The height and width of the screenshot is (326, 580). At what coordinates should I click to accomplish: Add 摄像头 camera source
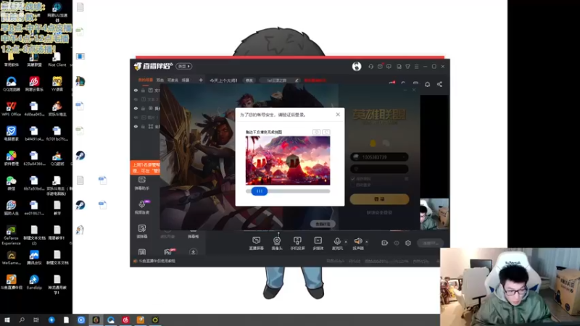tap(277, 243)
